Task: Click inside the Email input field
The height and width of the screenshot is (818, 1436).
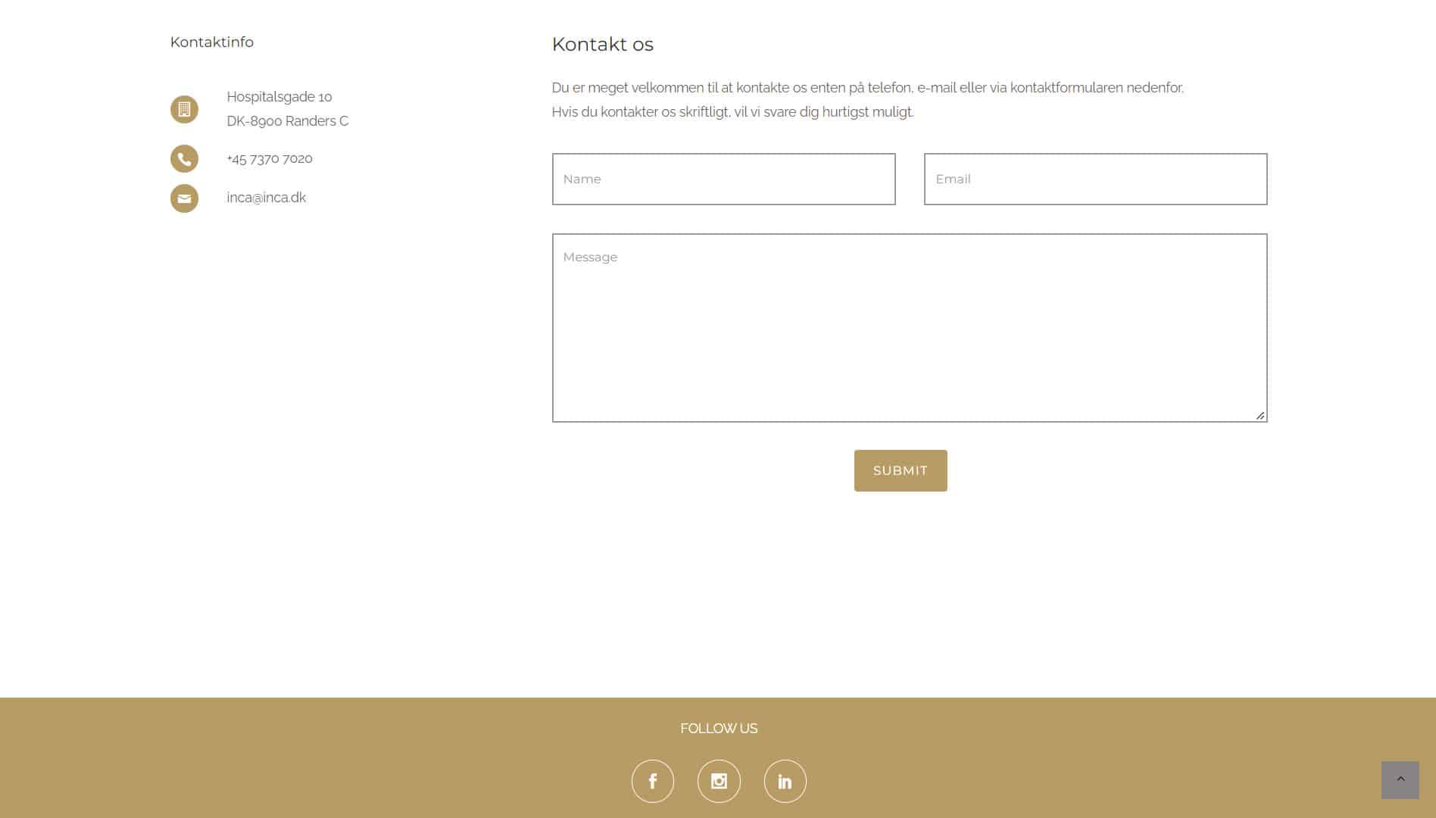Action: [1094, 179]
